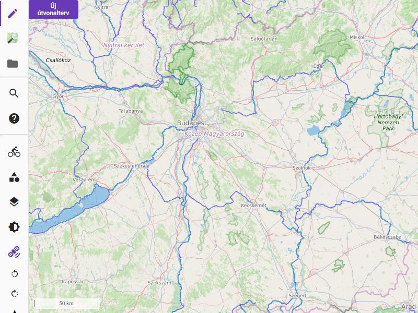
Task: Click the rotate clockwise redo icon
Action: 15,294
